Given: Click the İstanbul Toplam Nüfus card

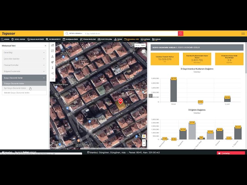Looking at the screenshot, I should 165,59.
